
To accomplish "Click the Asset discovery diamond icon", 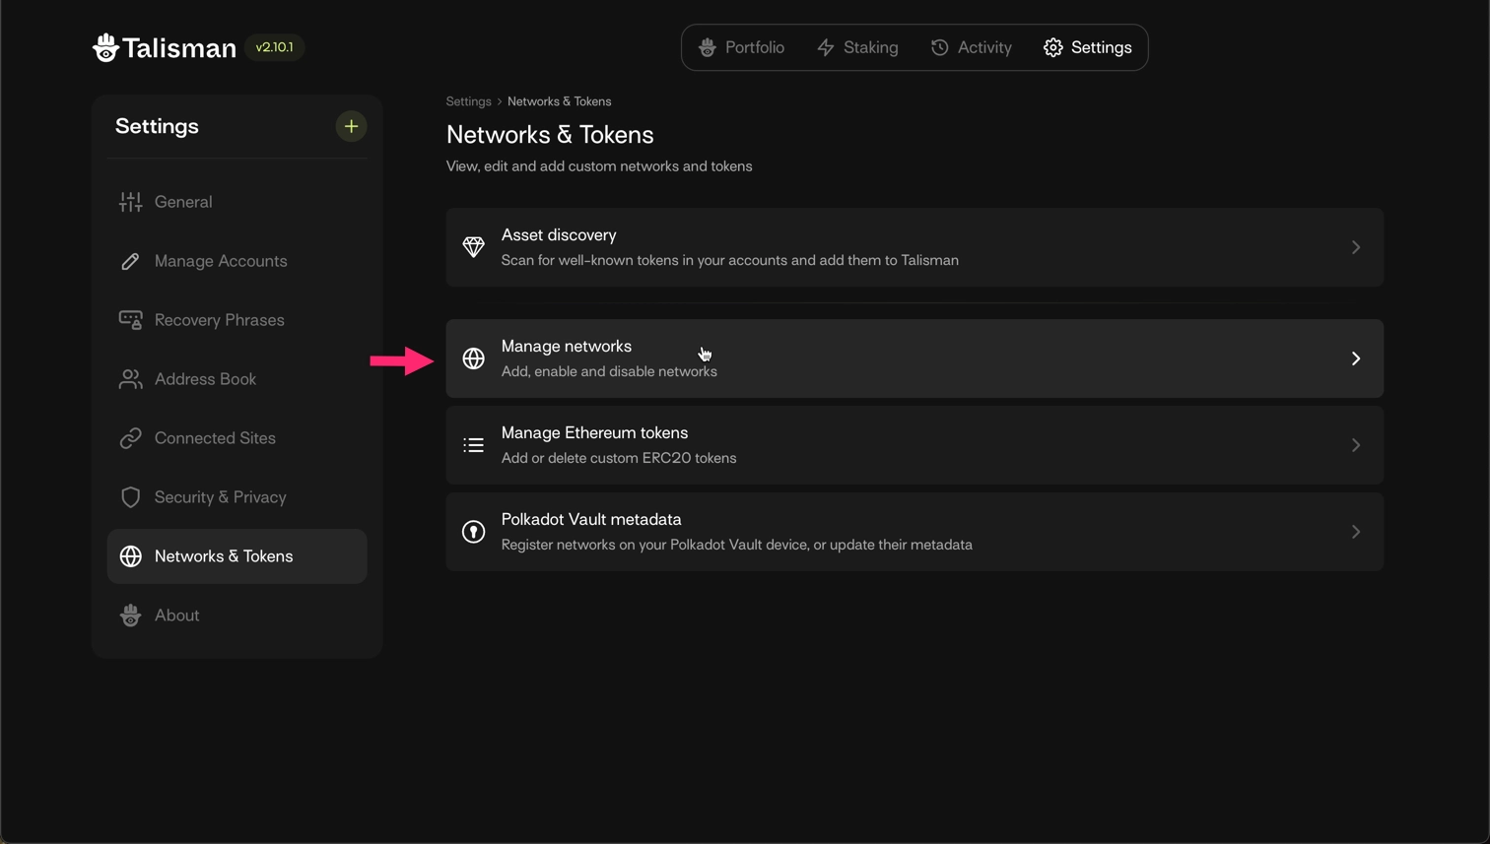I will click(474, 247).
